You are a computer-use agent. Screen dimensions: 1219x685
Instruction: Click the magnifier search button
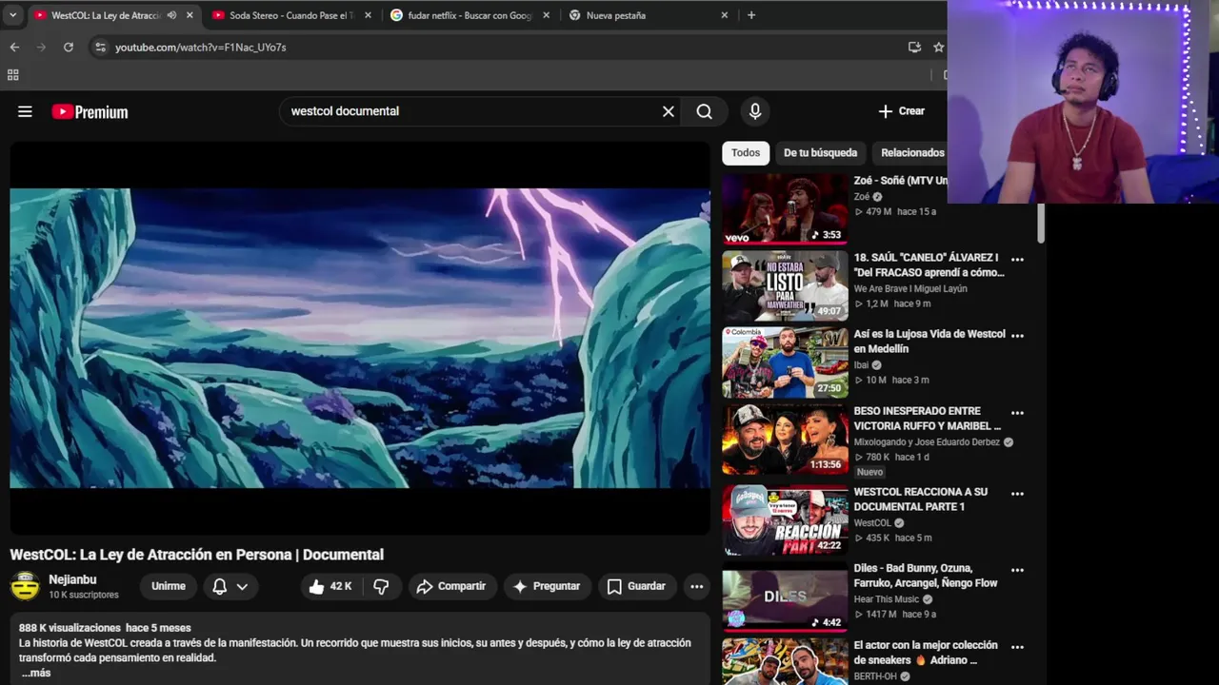704,111
